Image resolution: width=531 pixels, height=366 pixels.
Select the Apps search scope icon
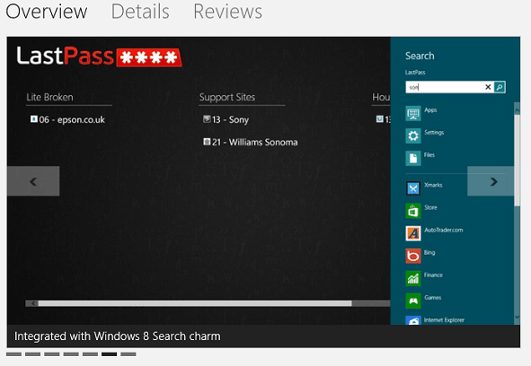413,113
